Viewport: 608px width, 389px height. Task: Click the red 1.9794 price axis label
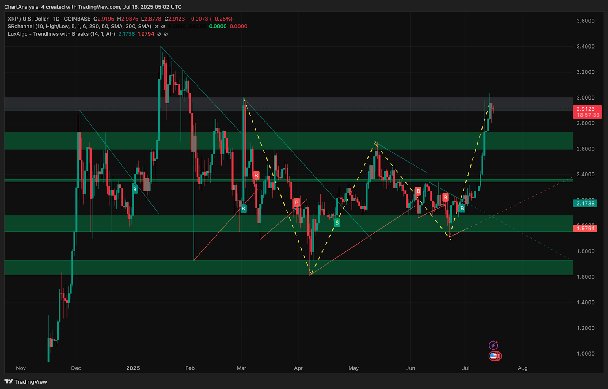pyautogui.click(x=586, y=228)
